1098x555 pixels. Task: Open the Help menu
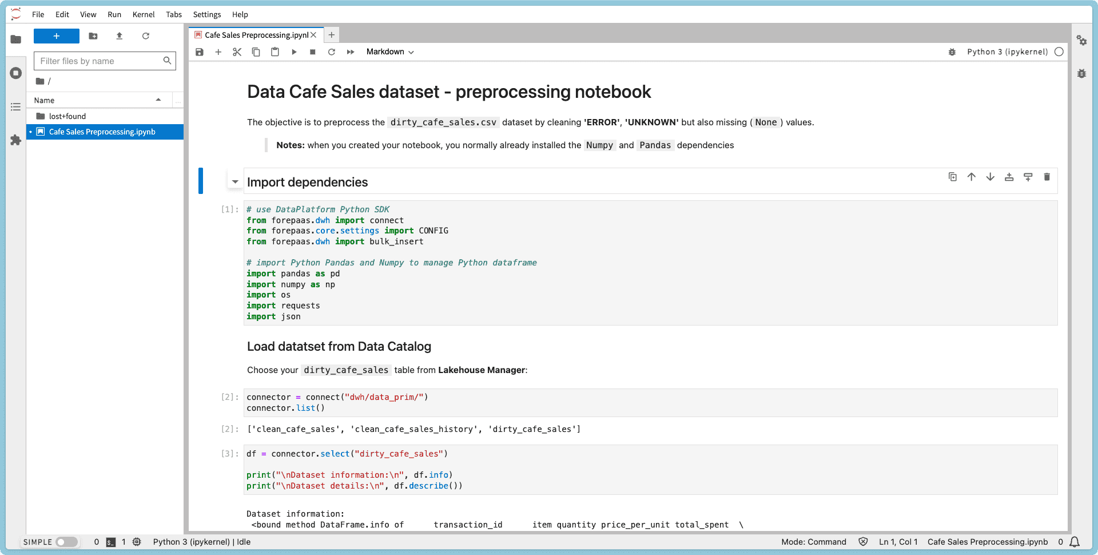(240, 14)
